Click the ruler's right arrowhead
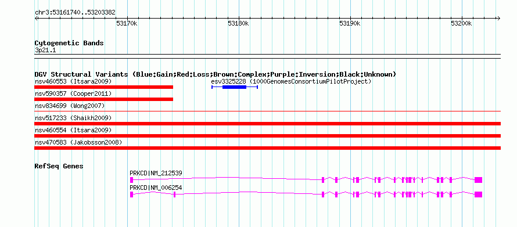The width and height of the screenshot is (517, 227). click(x=499, y=18)
